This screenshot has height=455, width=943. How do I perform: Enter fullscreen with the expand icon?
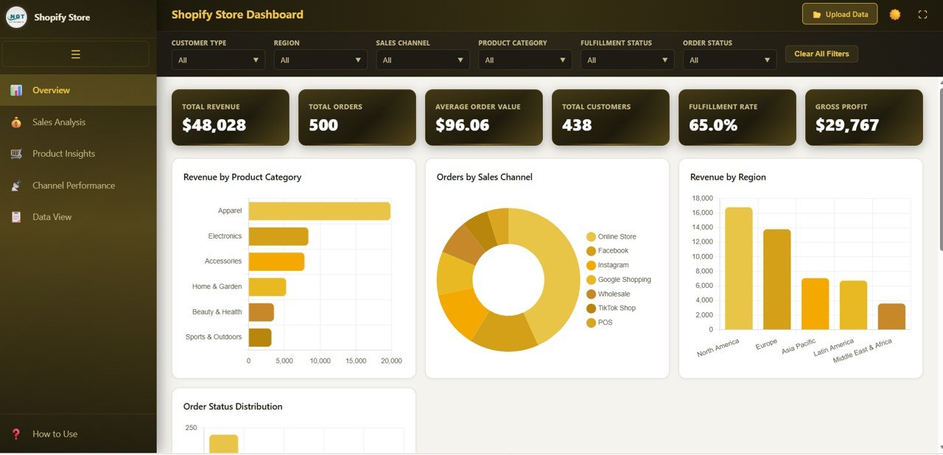921,13
